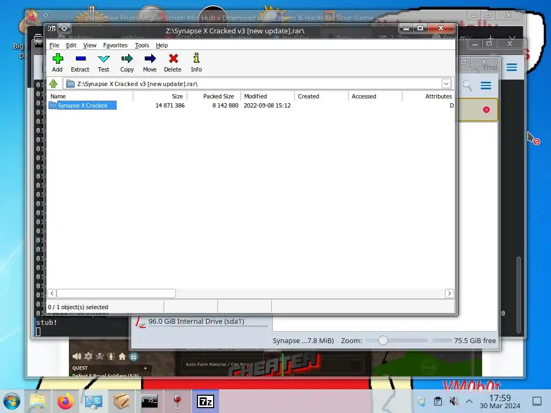
Task: Click the size value 14 871 386
Action: click(x=170, y=105)
